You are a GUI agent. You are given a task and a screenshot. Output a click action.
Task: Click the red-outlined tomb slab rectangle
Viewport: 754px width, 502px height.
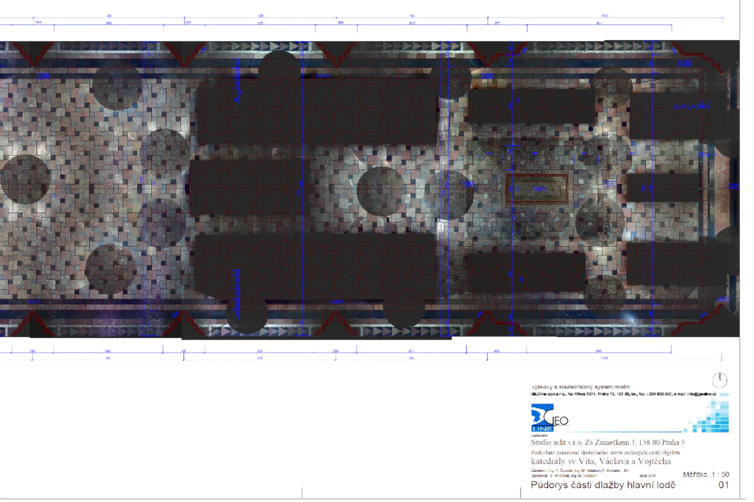pyautogui.click(x=537, y=189)
